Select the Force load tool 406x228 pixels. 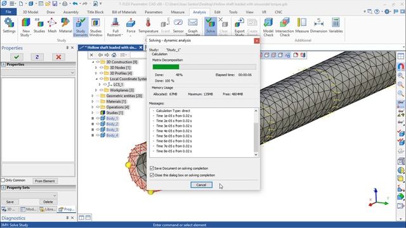pyautogui.click(x=131, y=26)
